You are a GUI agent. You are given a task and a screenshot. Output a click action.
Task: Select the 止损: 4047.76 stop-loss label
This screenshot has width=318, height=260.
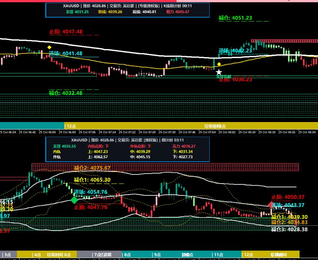[x=91, y=207]
